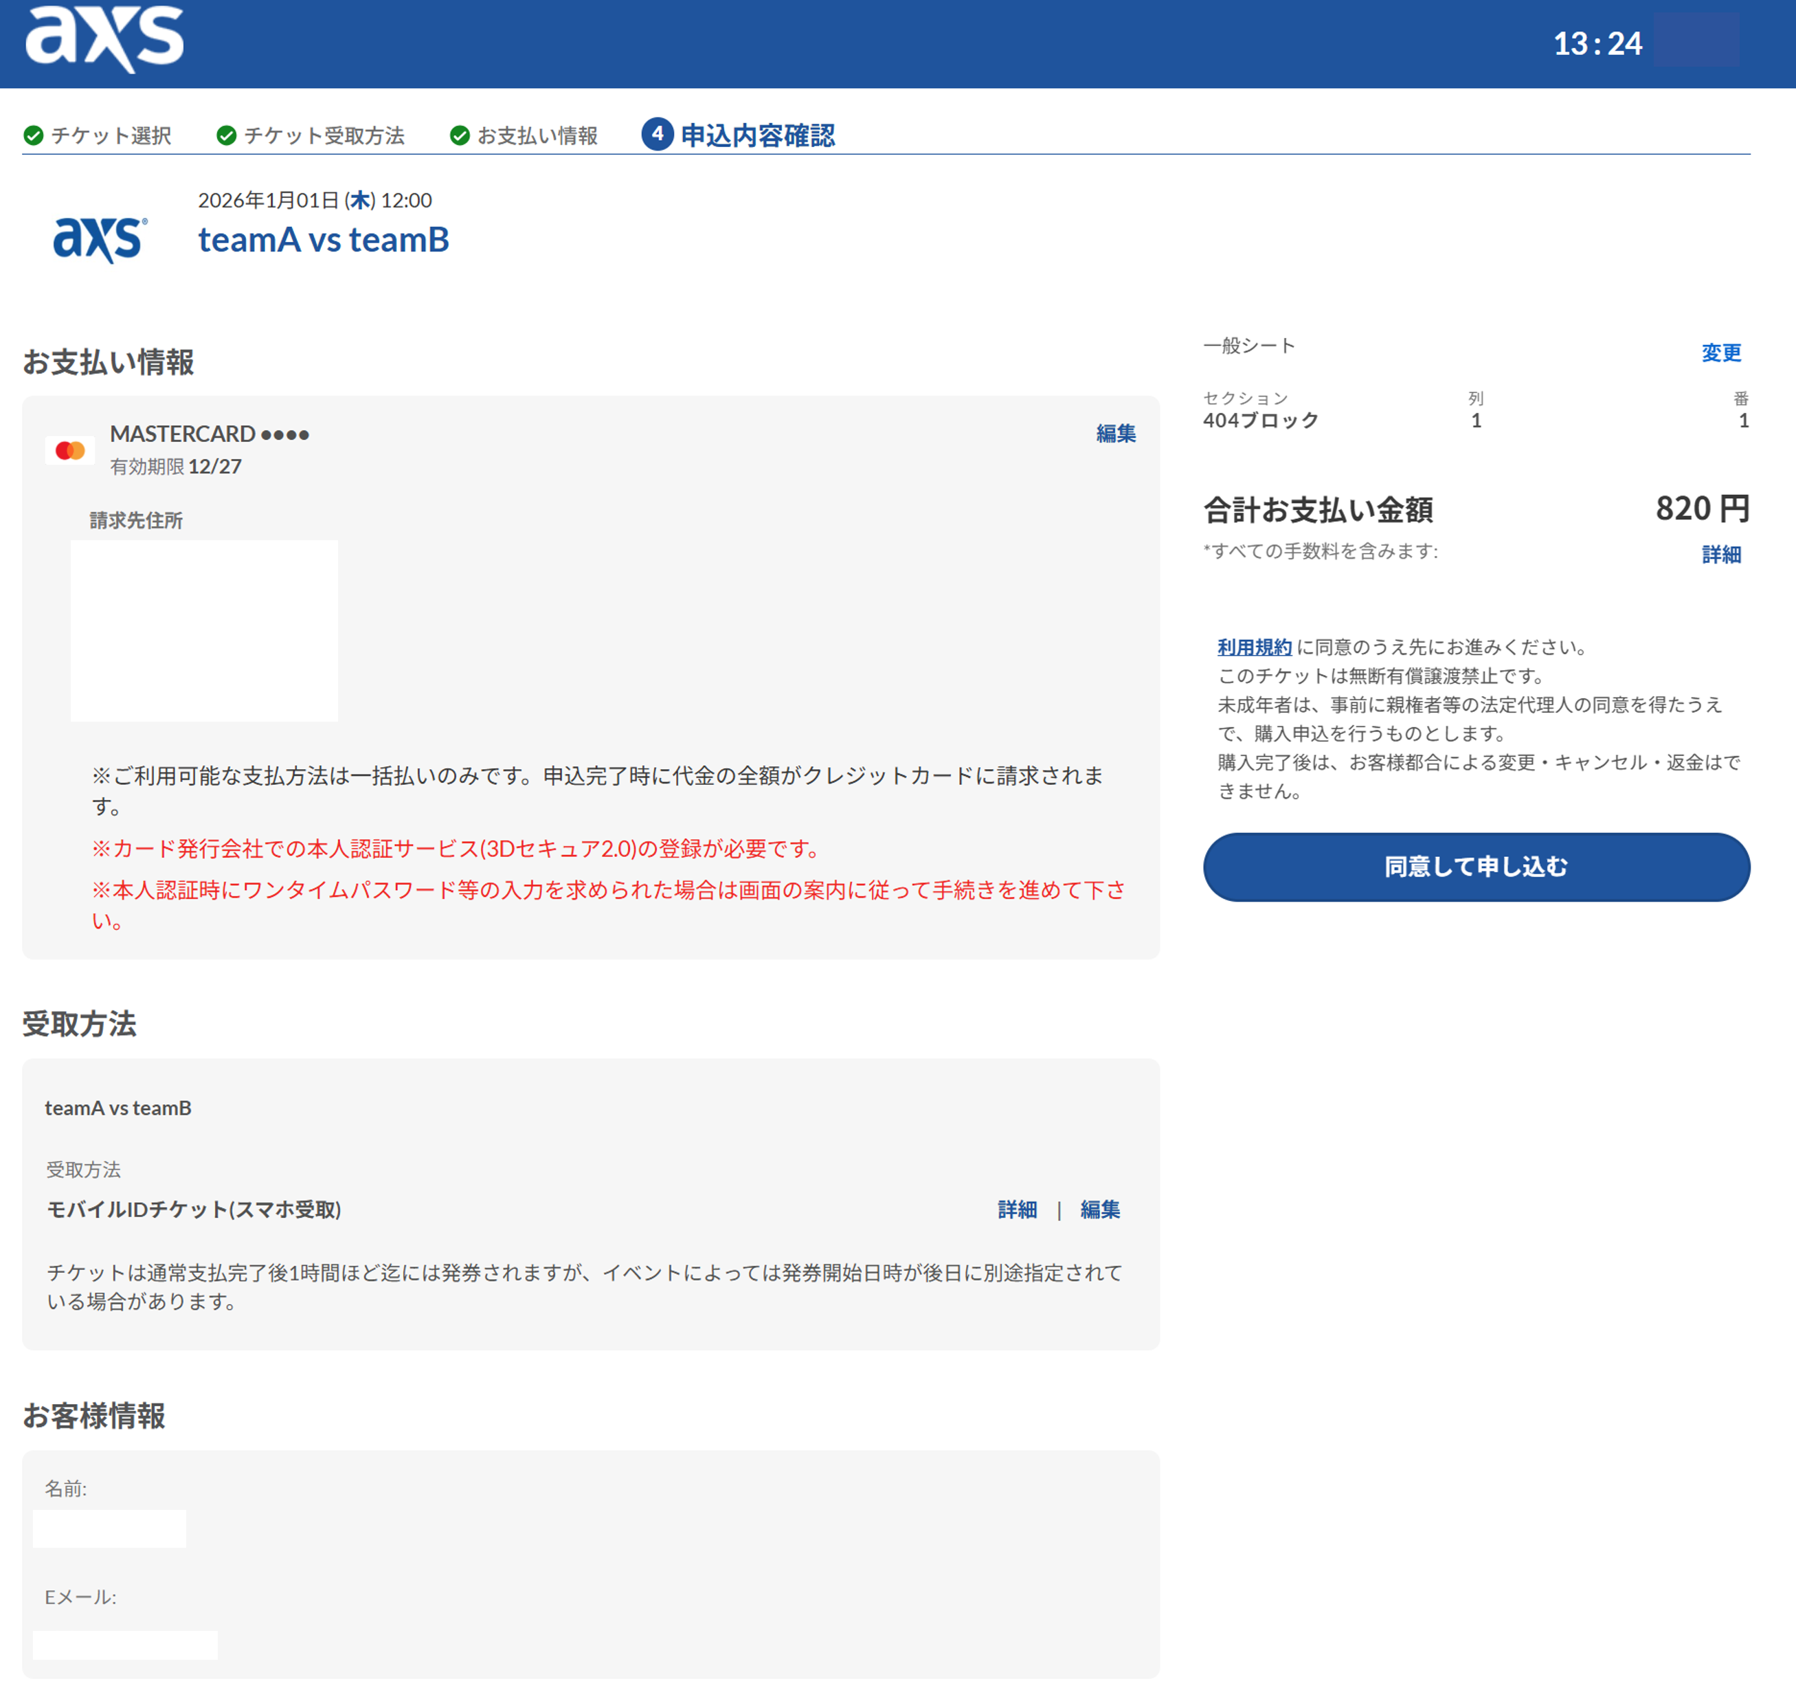Change the selected 一般シート seat
The height and width of the screenshot is (1701, 1796).
pyautogui.click(x=1720, y=353)
